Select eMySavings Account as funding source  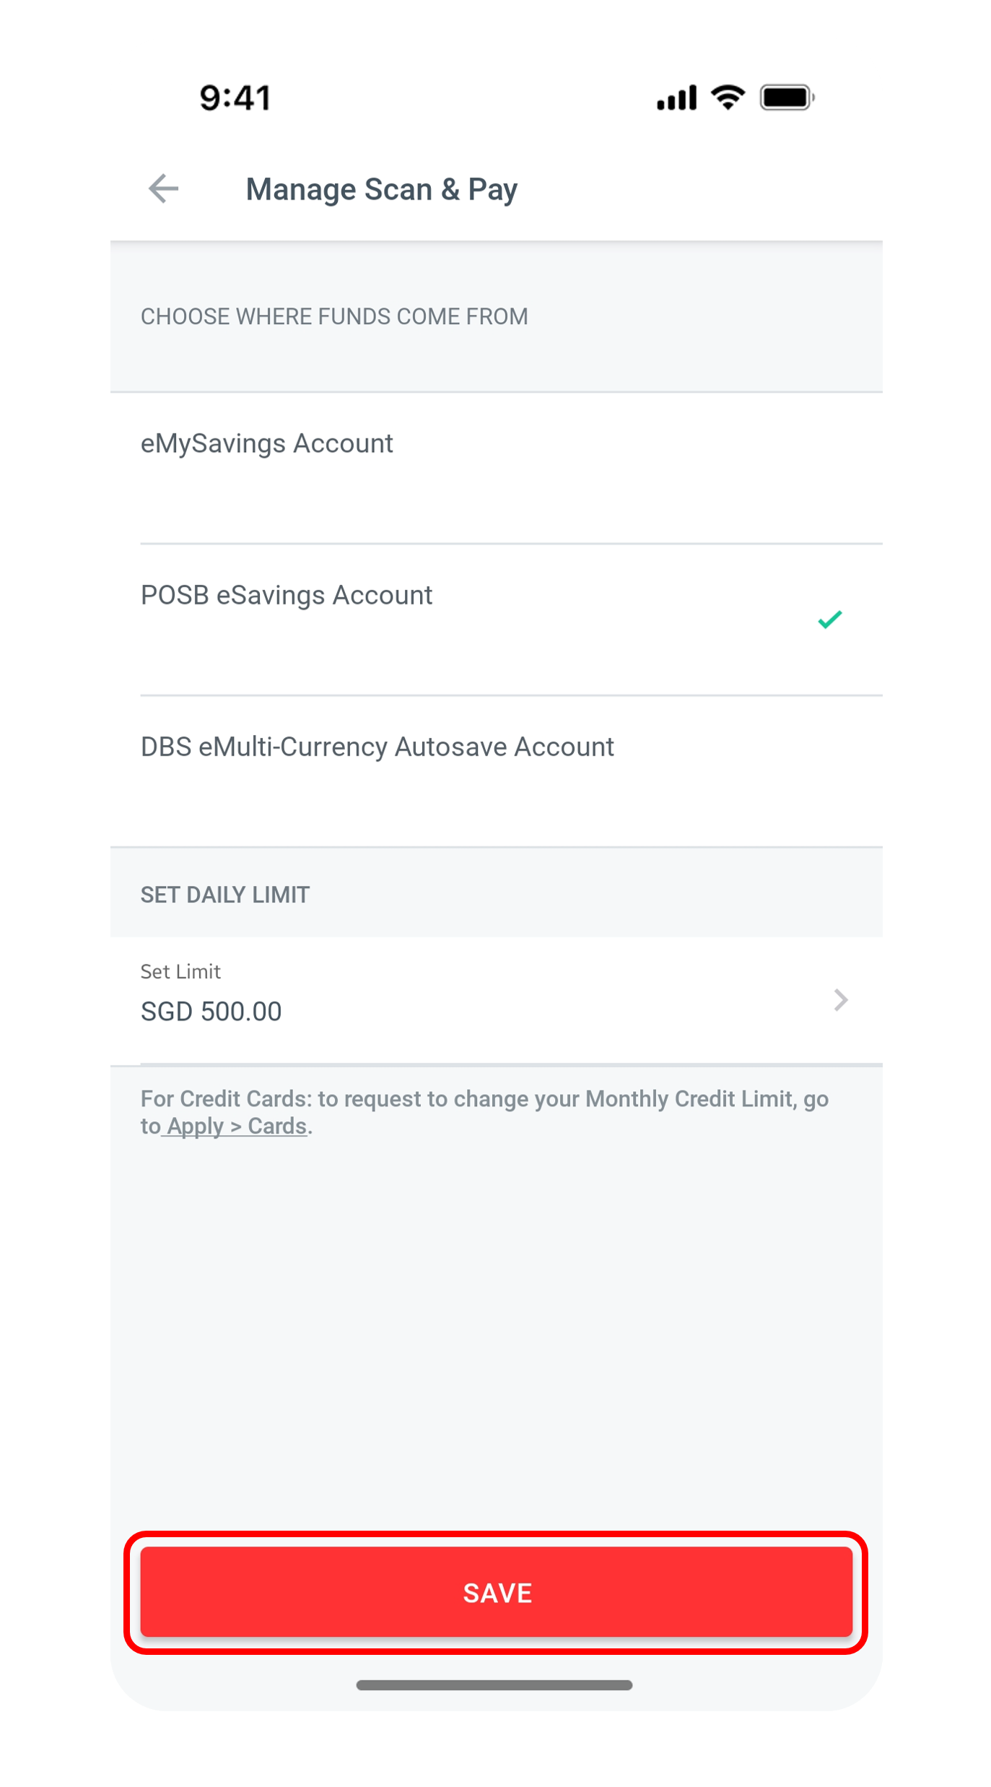497,468
